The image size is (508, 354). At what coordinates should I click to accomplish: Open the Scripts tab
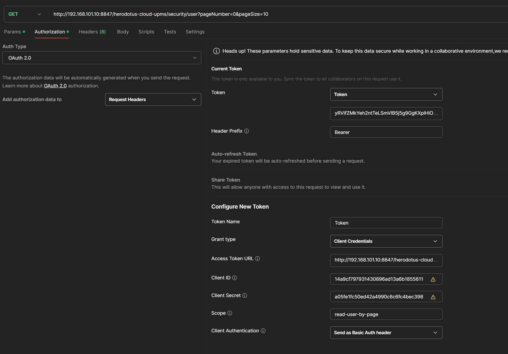point(146,32)
